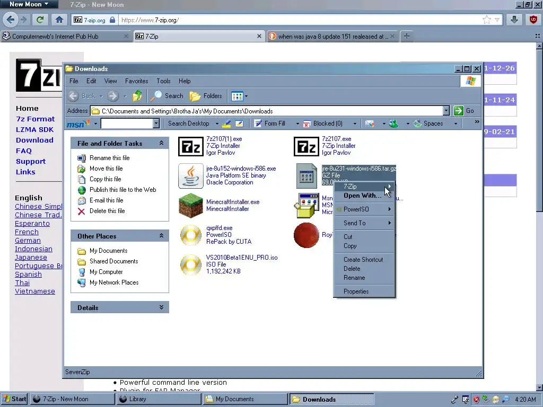Choose Properties from context menu
The image size is (543, 407).
pyautogui.click(x=364, y=291)
